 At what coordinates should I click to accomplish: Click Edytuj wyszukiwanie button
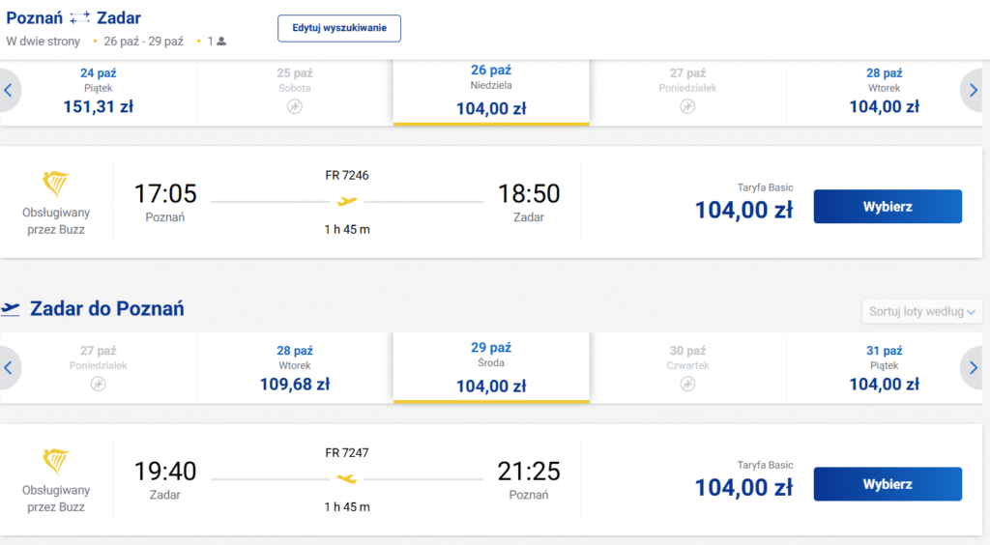tap(339, 28)
